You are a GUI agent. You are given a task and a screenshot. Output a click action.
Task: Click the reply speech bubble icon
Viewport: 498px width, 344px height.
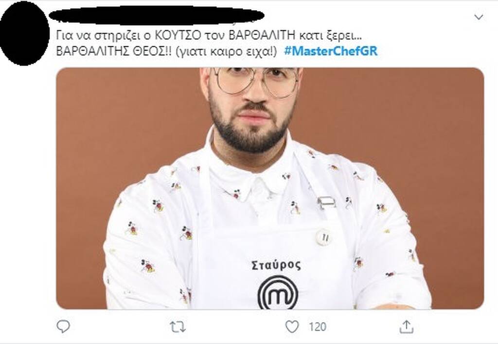click(63, 326)
